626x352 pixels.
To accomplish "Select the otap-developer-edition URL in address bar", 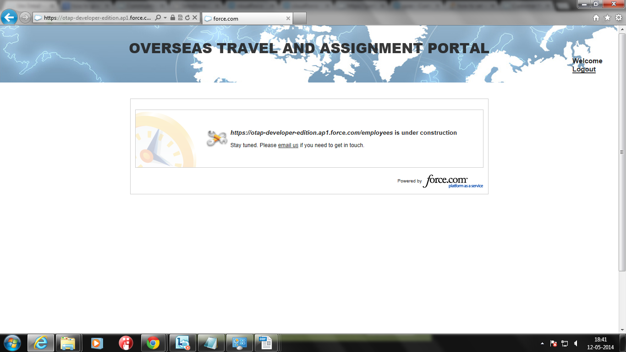I will pyautogui.click(x=98, y=18).
